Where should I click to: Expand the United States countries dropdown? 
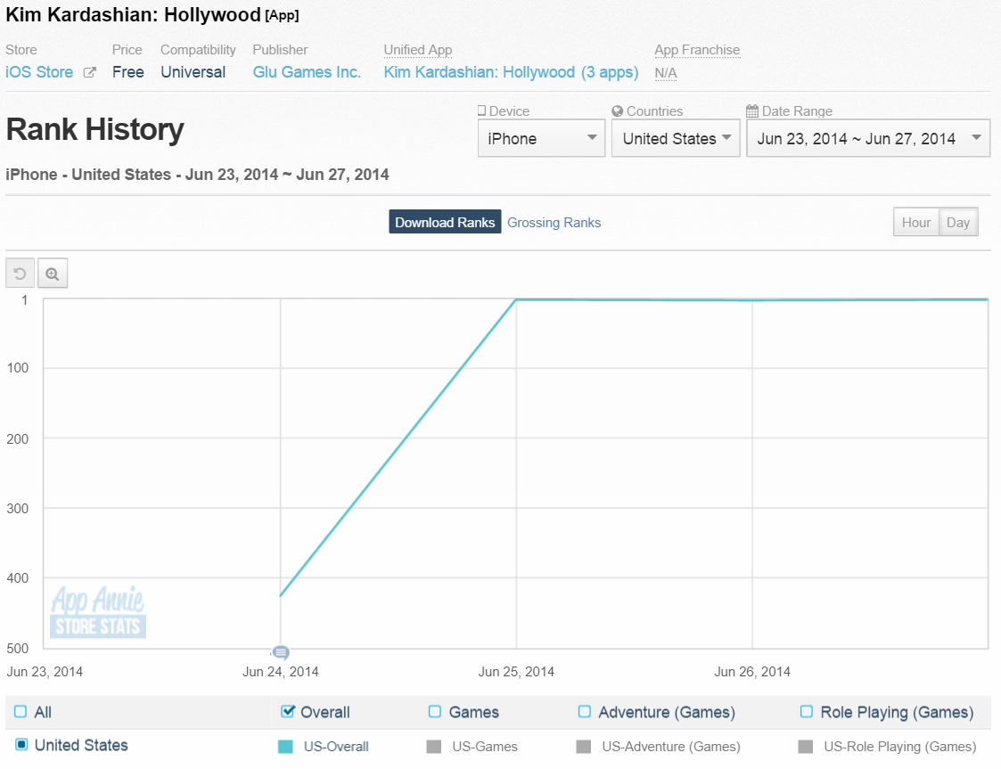point(676,138)
